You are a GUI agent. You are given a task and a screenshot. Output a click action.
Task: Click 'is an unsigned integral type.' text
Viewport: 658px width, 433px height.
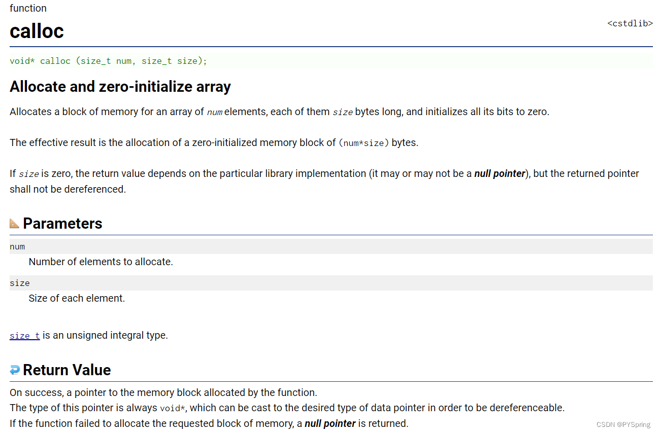pyautogui.click(x=105, y=335)
